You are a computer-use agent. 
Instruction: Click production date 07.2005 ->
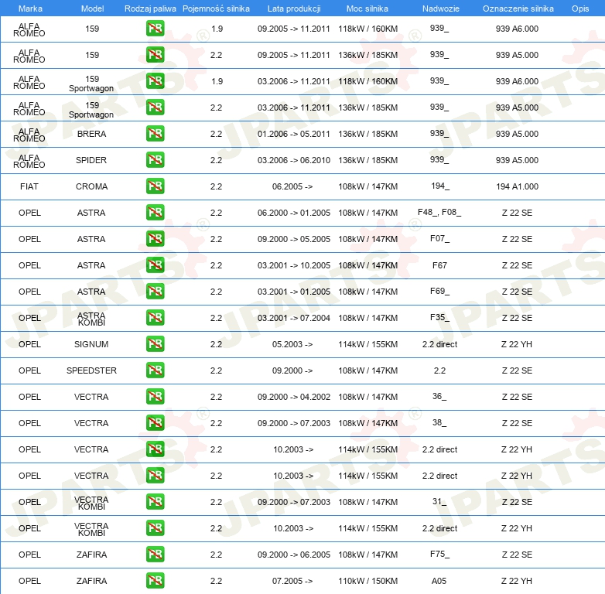292,581
